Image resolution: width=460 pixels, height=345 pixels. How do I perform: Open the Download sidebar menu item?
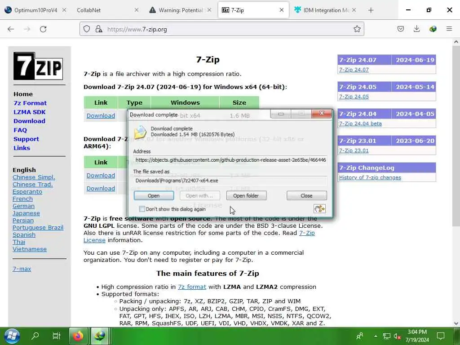tap(29, 121)
